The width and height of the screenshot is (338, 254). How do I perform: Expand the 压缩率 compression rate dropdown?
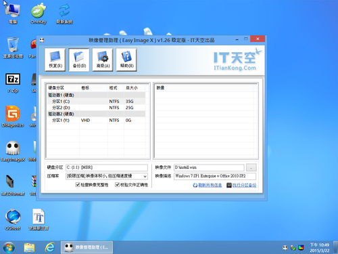tap(145, 176)
